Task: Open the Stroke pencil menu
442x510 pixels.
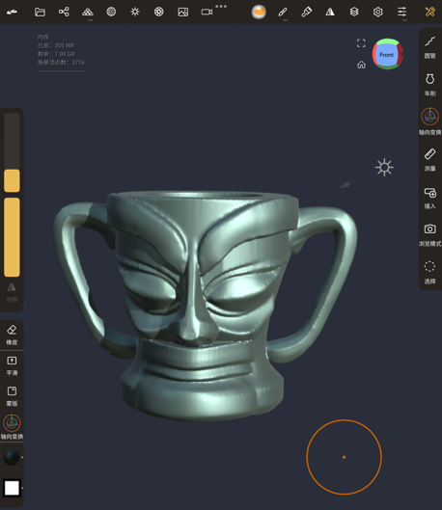Action: coord(283,12)
